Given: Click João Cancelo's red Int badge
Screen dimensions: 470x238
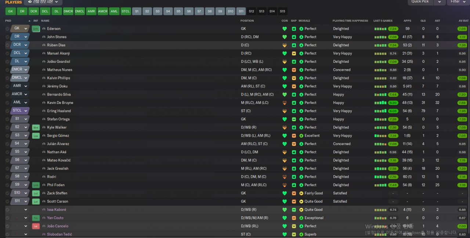Looking at the screenshot, I should coord(36,226).
